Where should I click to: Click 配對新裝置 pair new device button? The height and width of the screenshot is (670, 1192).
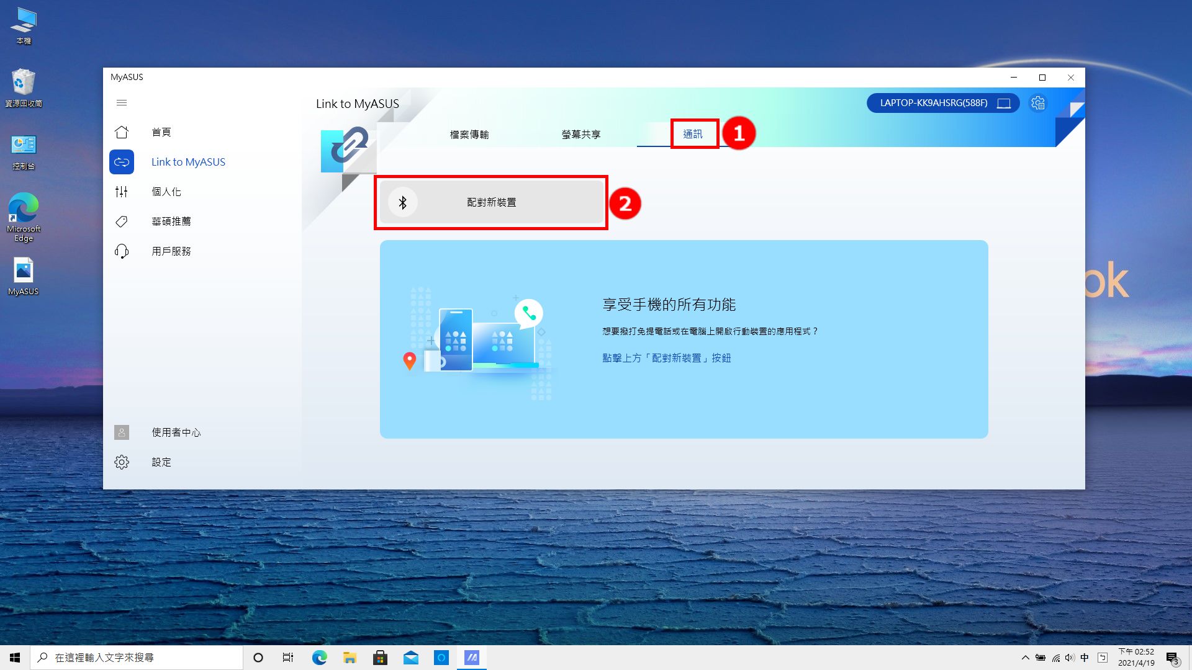tap(492, 202)
